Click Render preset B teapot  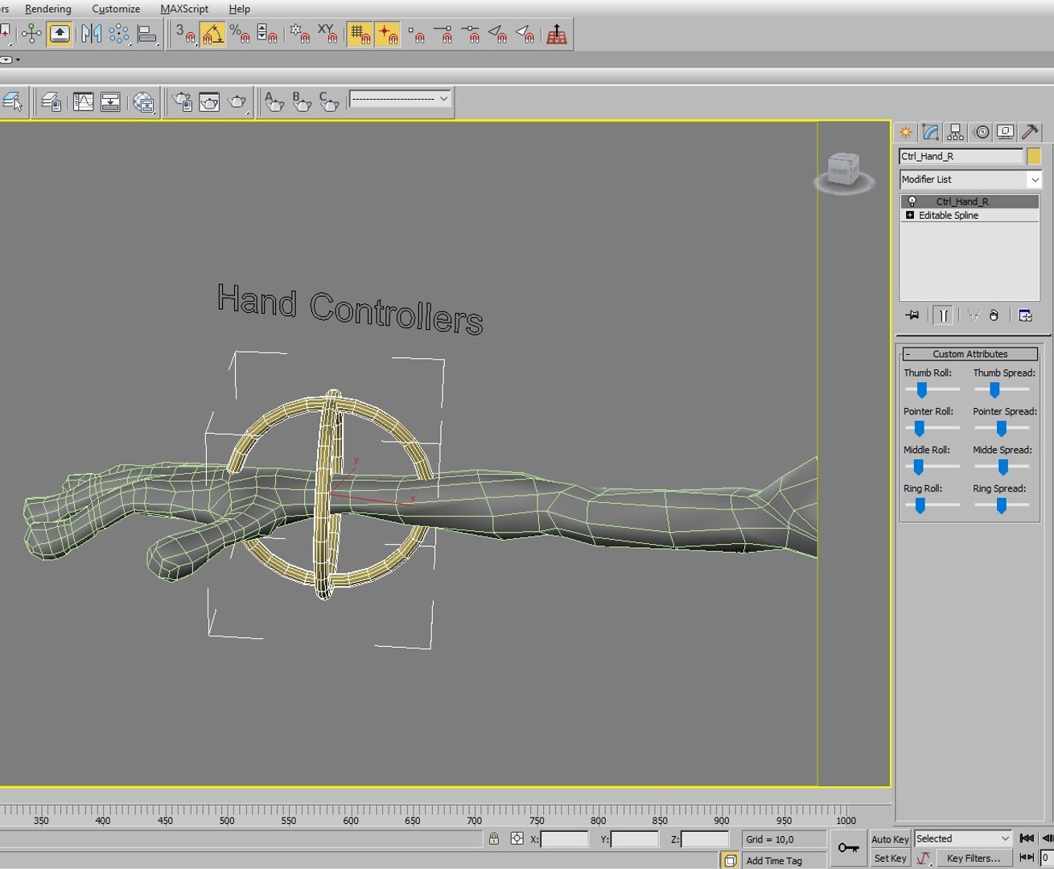pyautogui.click(x=301, y=102)
